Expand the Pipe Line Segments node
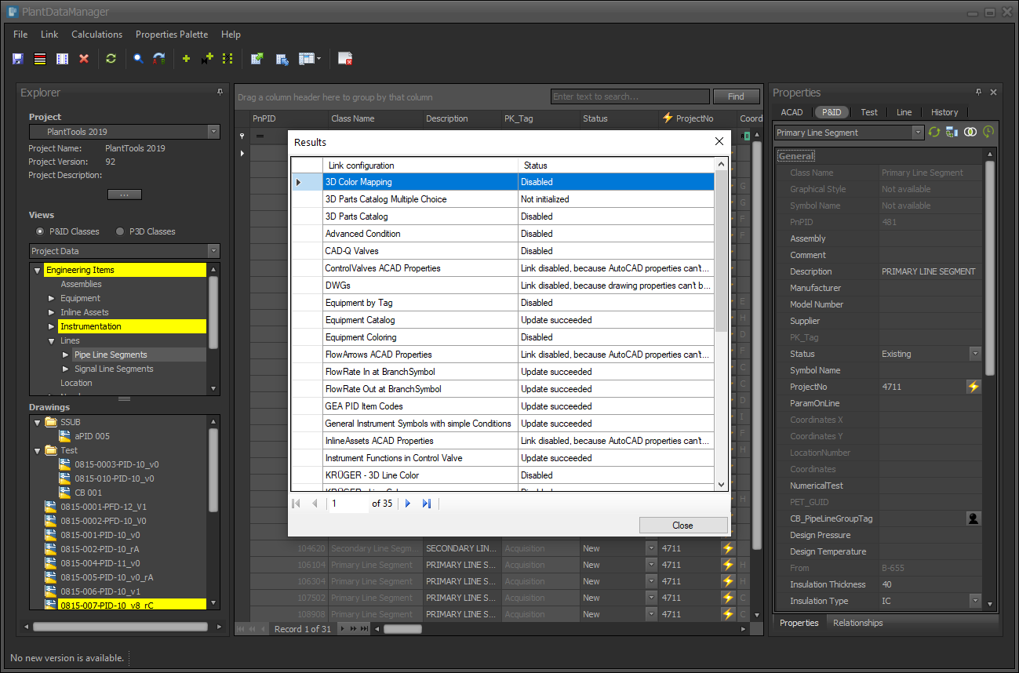Viewport: 1019px width, 673px height. pos(66,355)
